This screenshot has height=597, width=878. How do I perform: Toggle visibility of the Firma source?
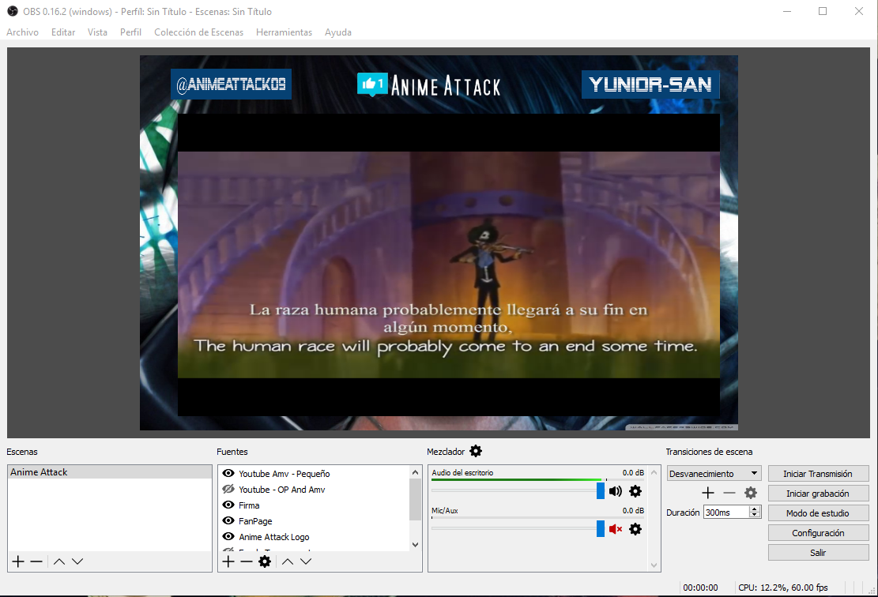coord(228,505)
